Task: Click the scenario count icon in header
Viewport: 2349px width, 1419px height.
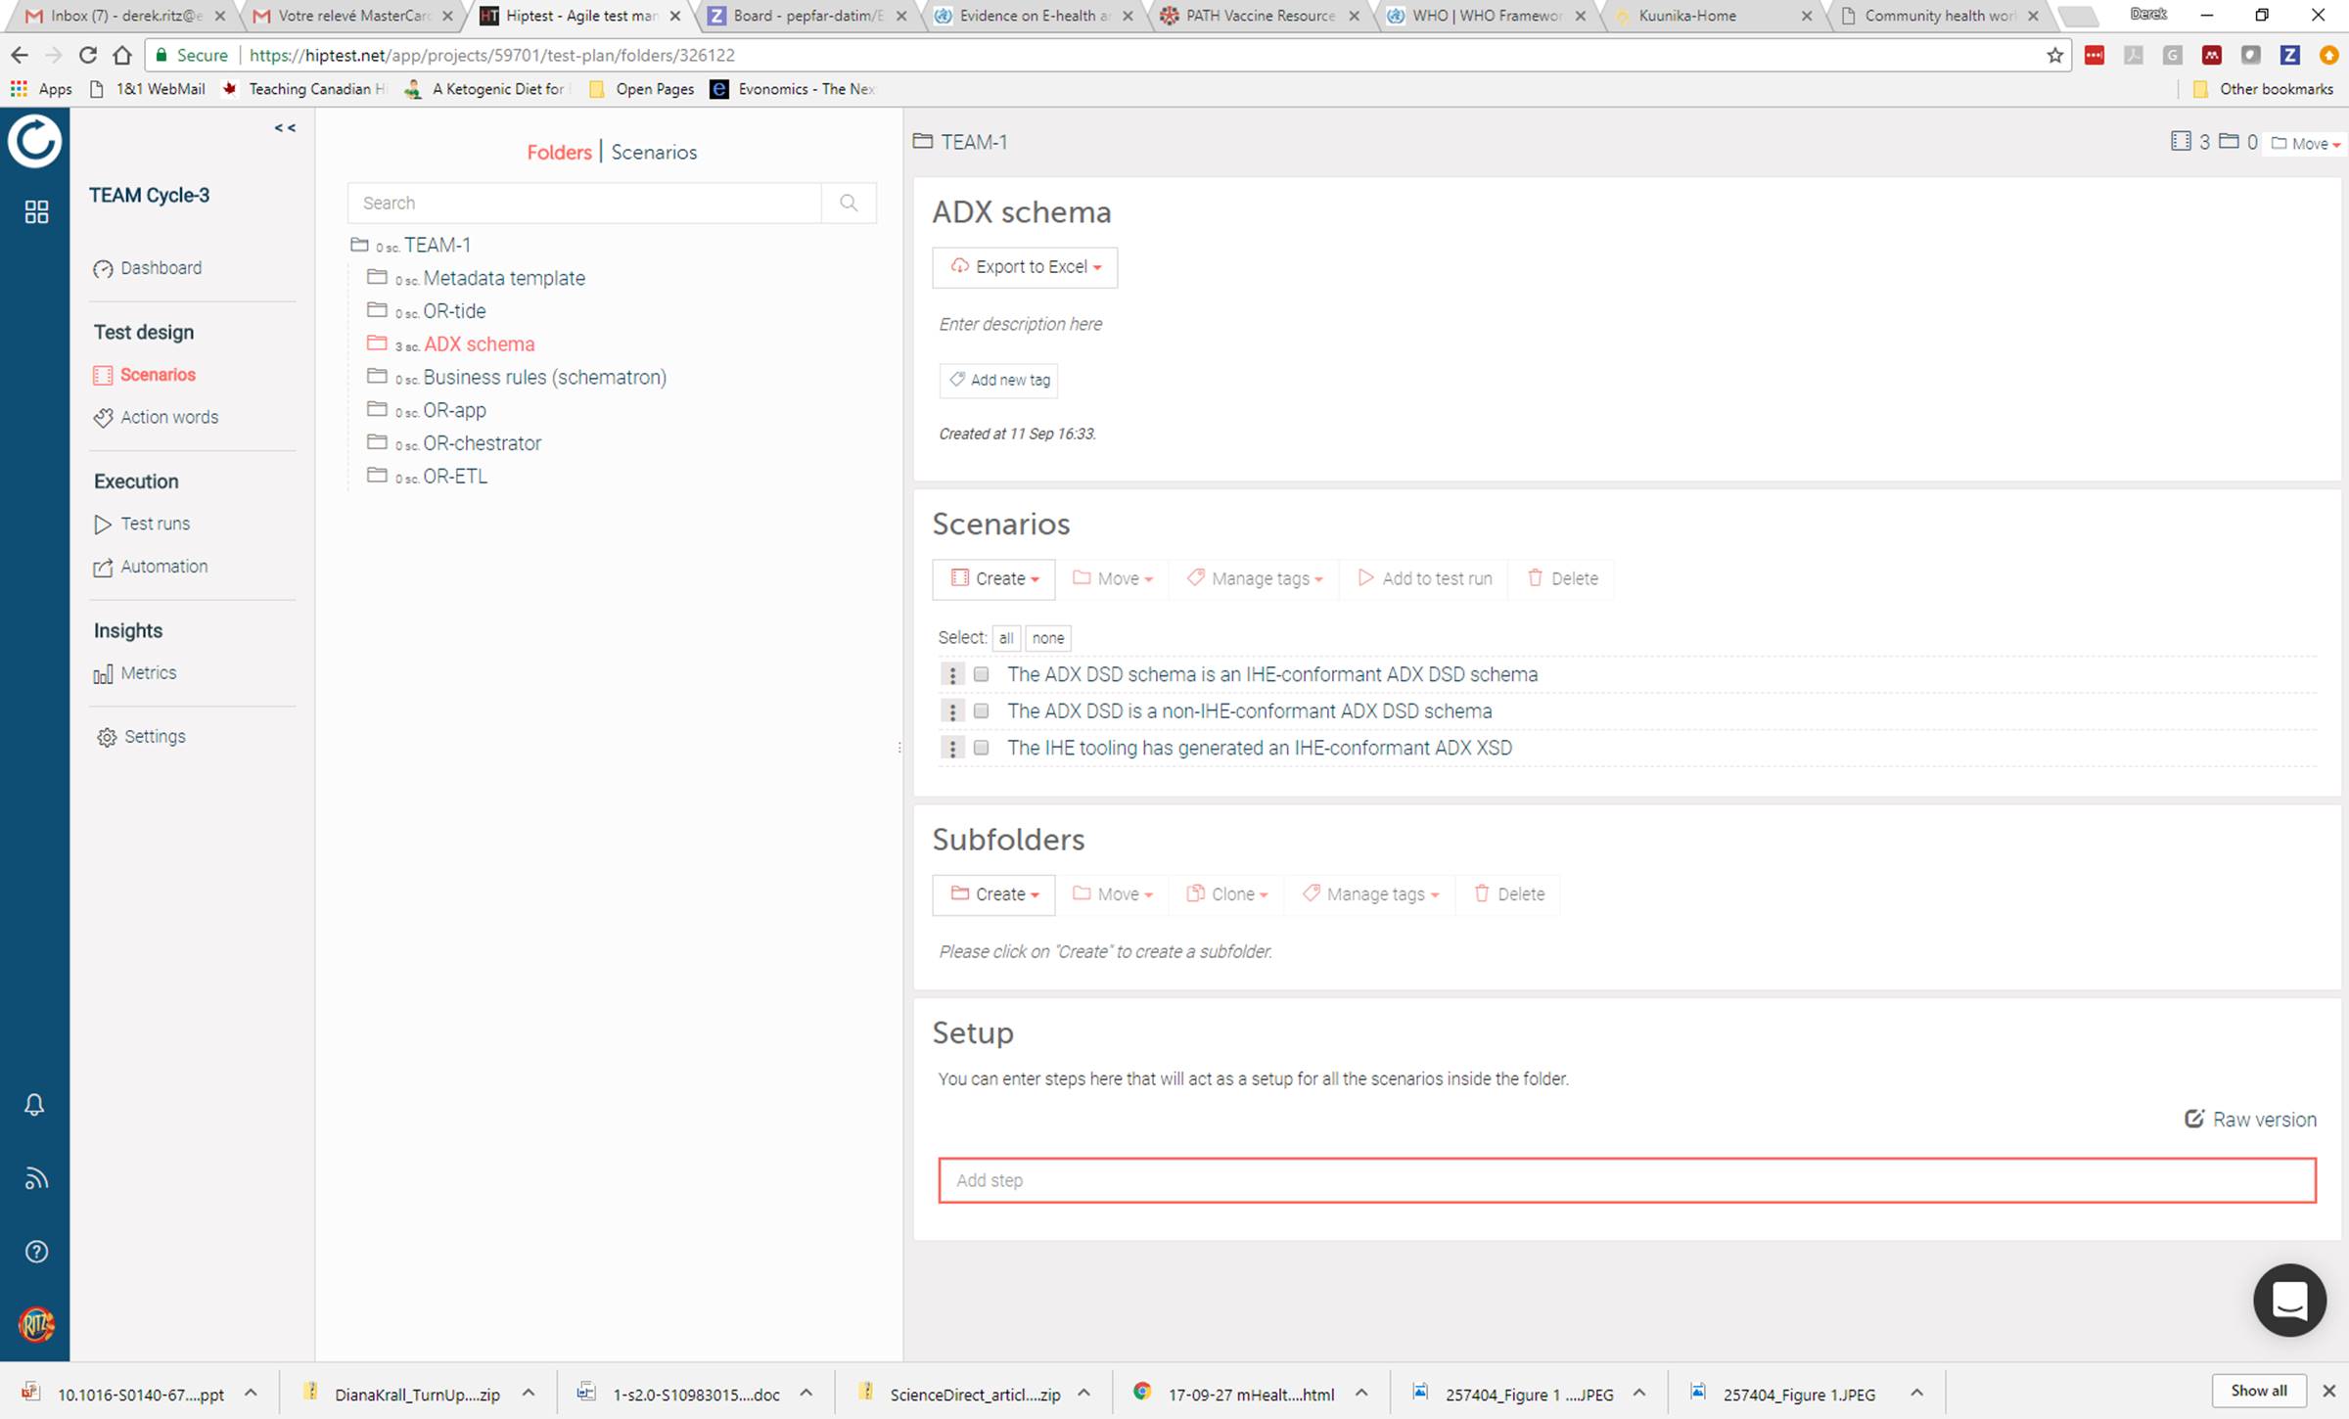Action: pos(2180,141)
